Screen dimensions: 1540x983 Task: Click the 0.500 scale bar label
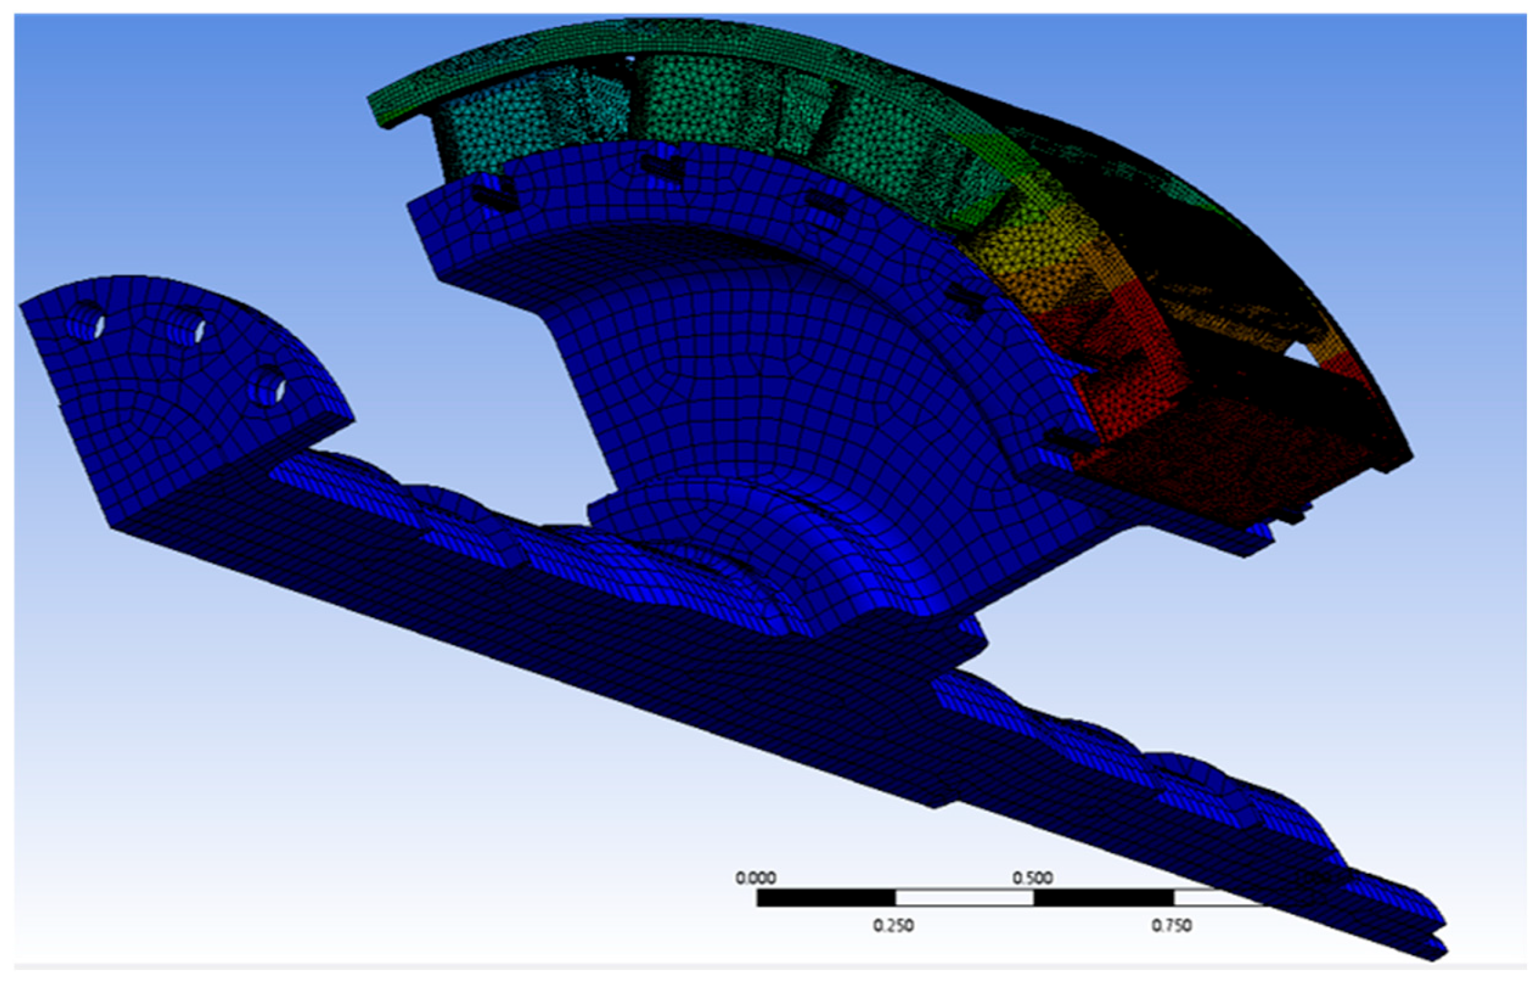1032,878
